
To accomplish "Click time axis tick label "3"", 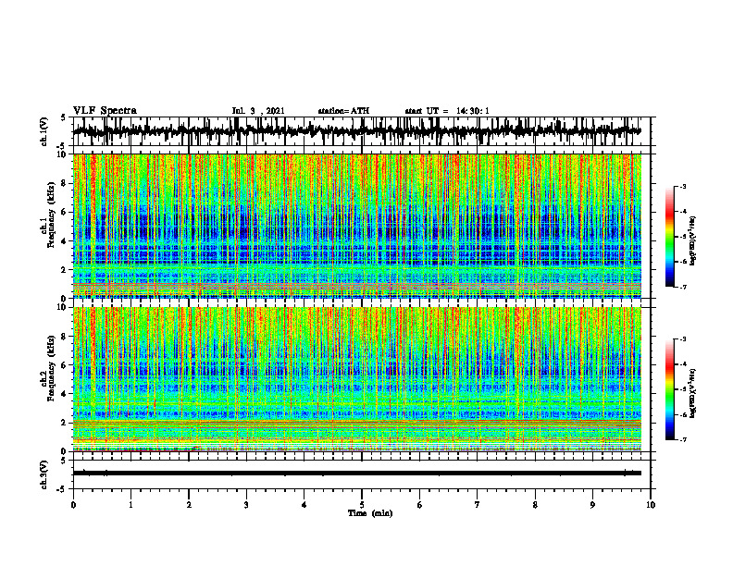I will pyautogui.click(x=246, y=505).
